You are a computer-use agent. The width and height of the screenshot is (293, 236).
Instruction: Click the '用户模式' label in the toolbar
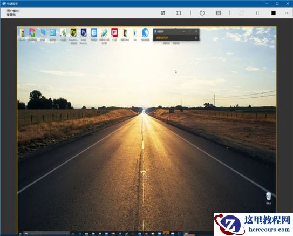pos(13,11)
